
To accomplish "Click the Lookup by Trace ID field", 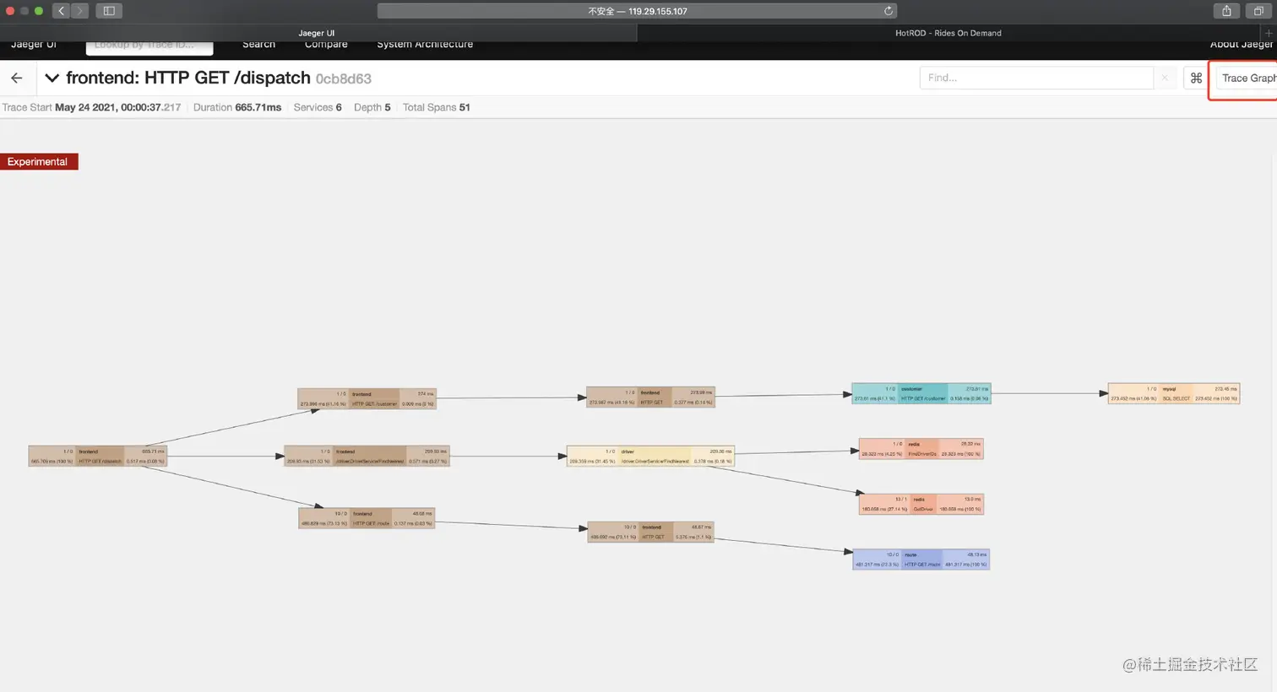I will click(149, 46).
